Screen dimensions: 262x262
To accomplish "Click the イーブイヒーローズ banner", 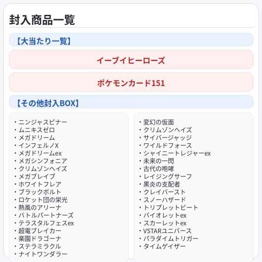I will (x=131, y=60).
